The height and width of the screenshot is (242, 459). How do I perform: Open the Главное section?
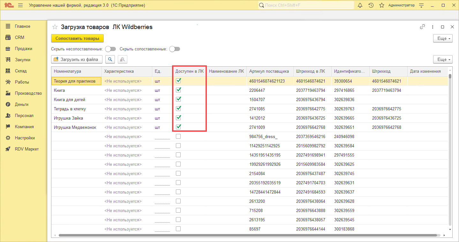[x=22, y=26]
